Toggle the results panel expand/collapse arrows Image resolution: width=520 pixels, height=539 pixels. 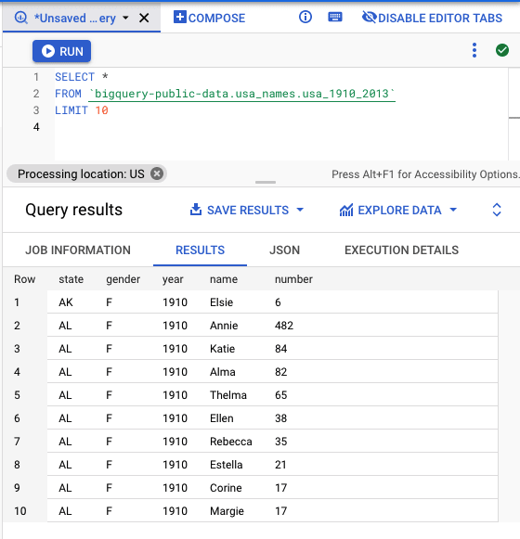(497, 210)
